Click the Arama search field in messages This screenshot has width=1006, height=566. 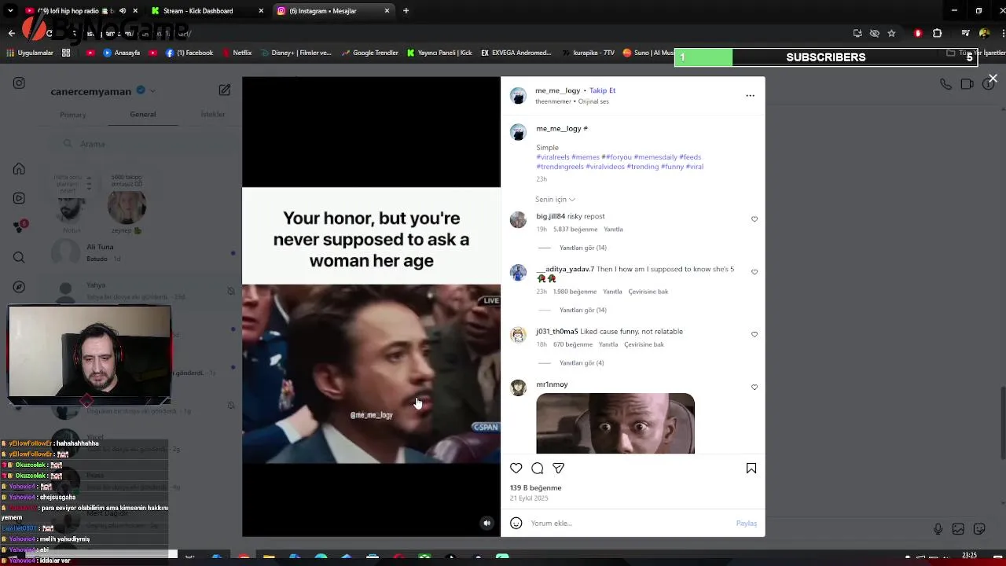coord(143,144)
